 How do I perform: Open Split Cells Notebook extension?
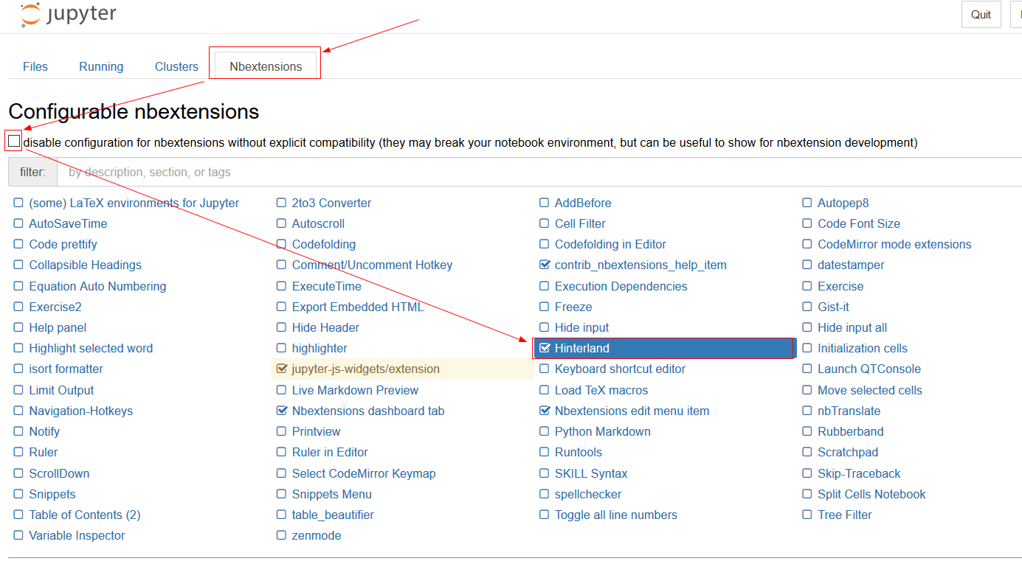click(871, 494)
